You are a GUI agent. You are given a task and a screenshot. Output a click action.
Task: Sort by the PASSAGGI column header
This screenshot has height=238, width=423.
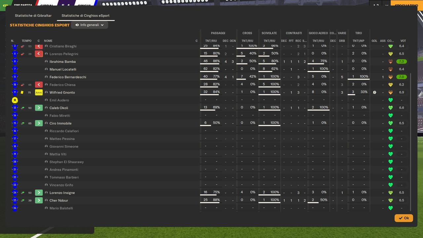[x=218, y=33]
